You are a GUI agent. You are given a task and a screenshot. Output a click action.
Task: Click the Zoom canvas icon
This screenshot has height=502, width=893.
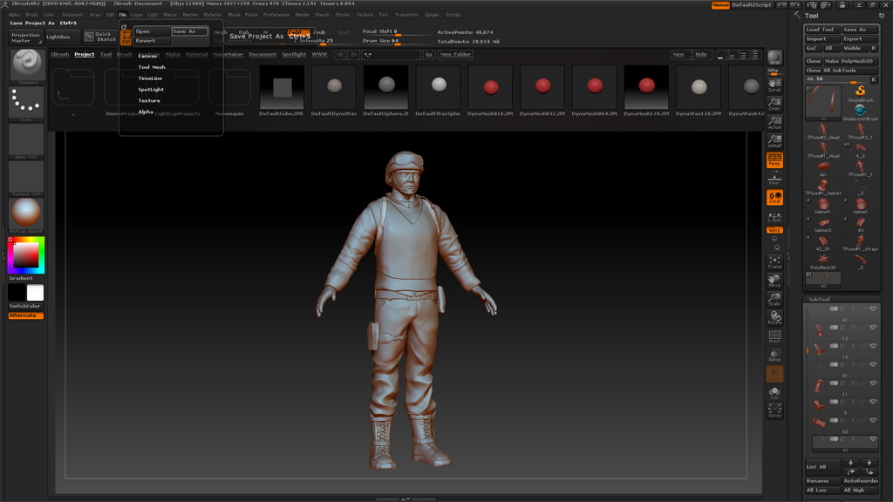[x=774, y=104]
